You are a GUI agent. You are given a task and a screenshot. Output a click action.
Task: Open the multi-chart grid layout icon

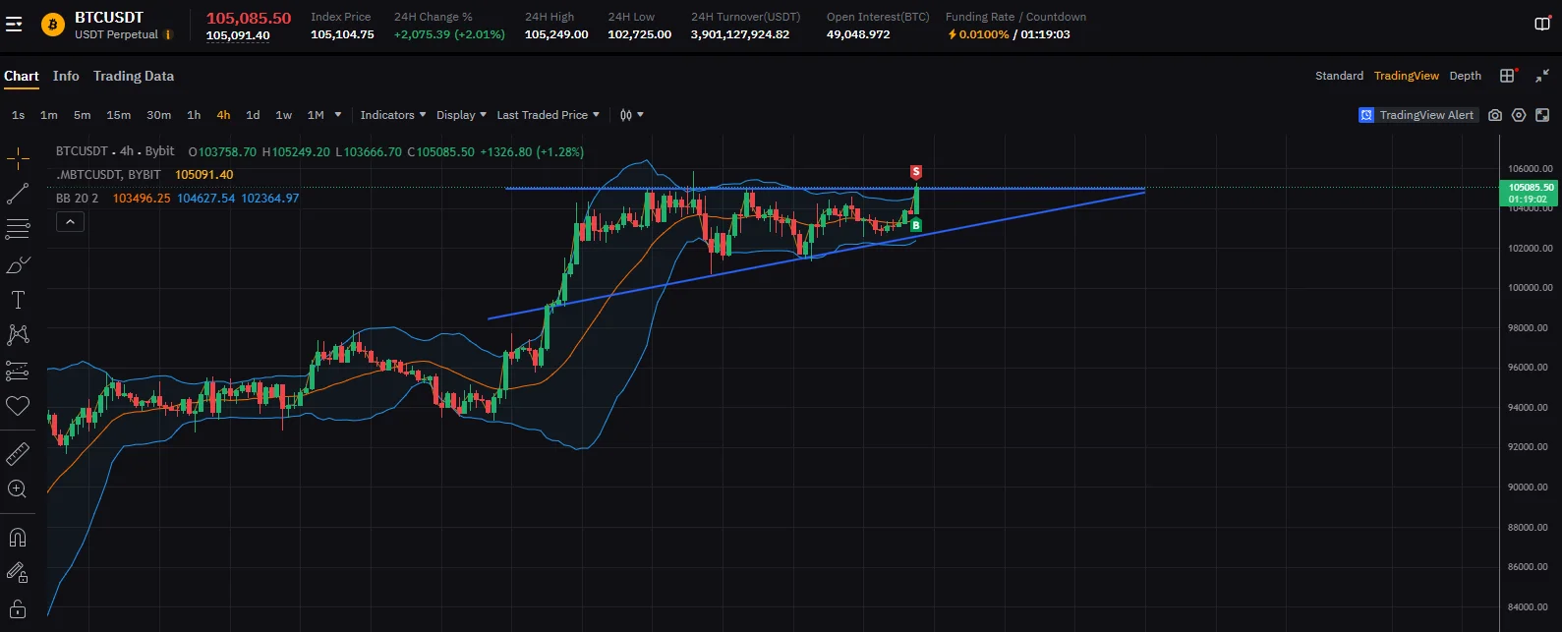(1507, 76)
